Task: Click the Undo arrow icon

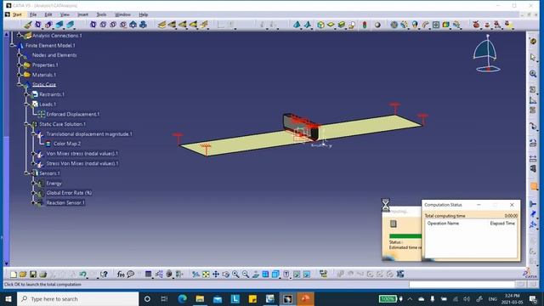Action: coord(83,275)
